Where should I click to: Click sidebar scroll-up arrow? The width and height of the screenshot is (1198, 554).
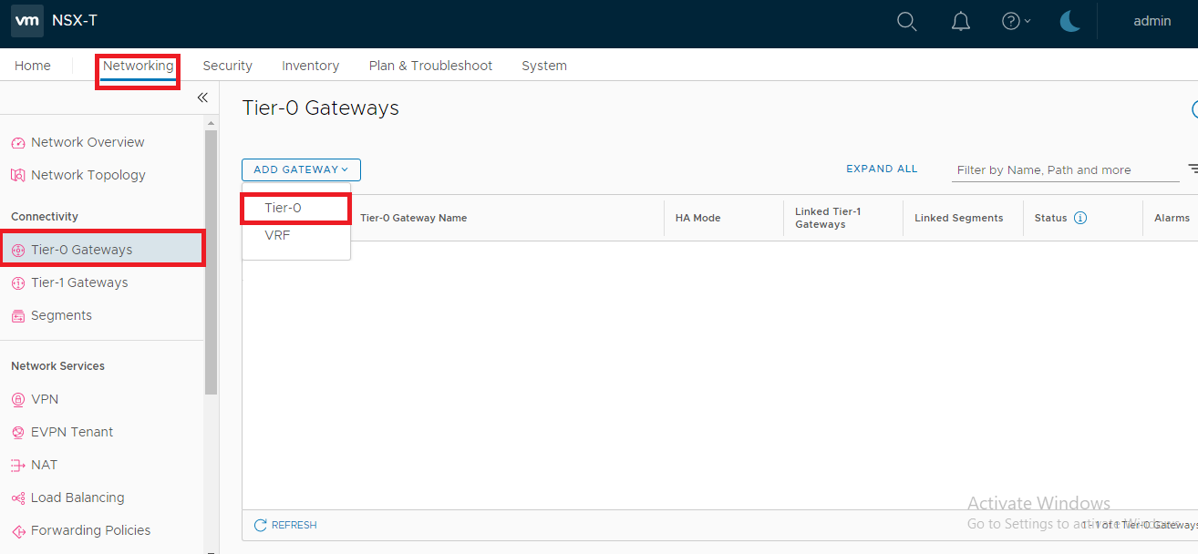tap(212, 123)
